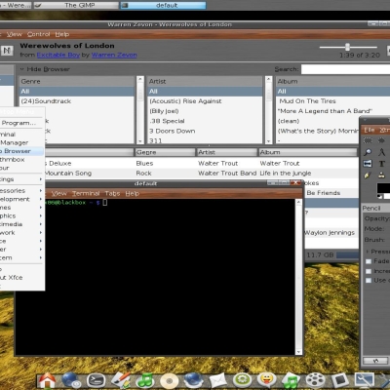Pick the Measure compass tool in GIMP
The width and height of the screenshot is (390, 390).
click(381, 152)
